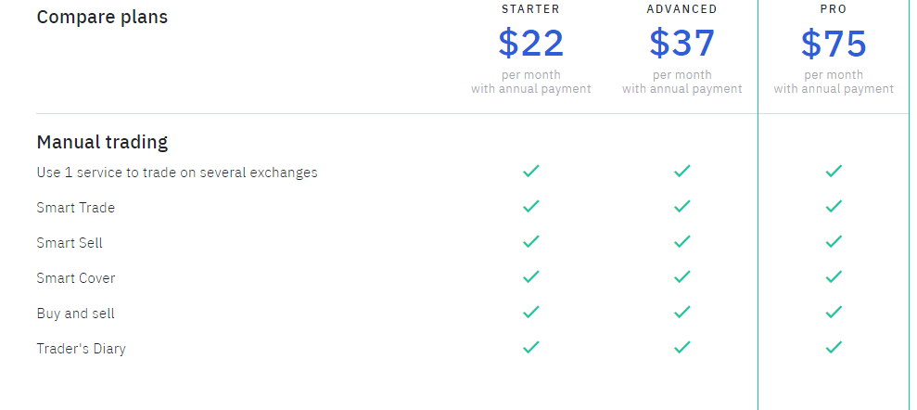Image resolution: width=917 pixels, height=410 pixels.
Task: Click the $37 Advanced price
Action: tap(681, 44)
